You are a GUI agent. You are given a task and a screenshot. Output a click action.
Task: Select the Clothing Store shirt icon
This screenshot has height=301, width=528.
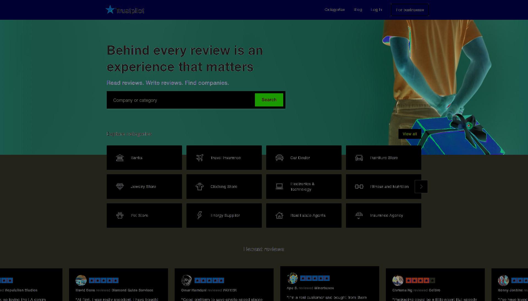tap(200, 187)
